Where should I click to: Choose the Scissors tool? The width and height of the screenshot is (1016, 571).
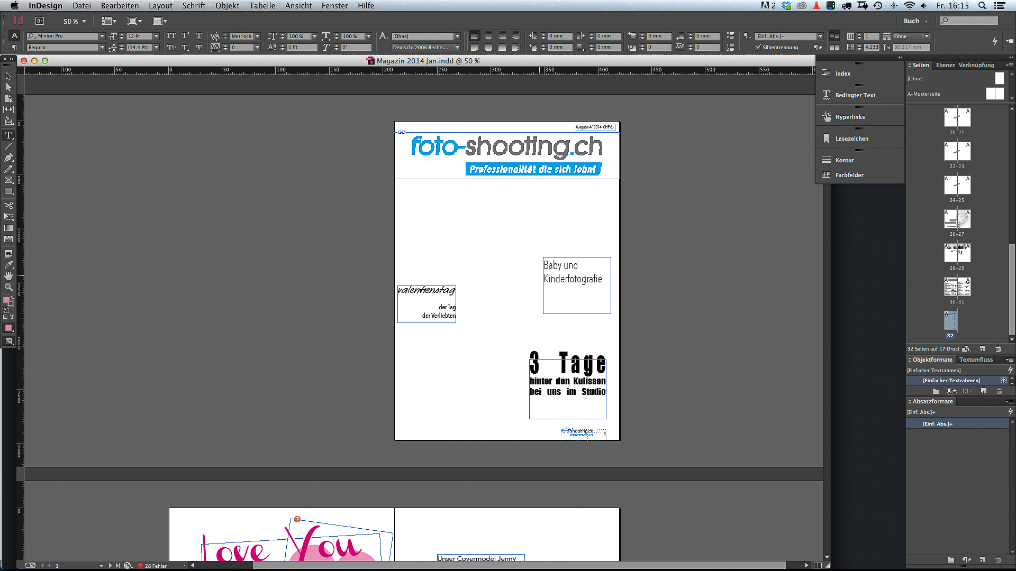(x=8, y=205)
